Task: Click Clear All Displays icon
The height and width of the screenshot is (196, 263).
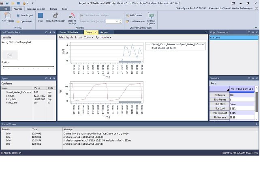Action: [72, 15]
